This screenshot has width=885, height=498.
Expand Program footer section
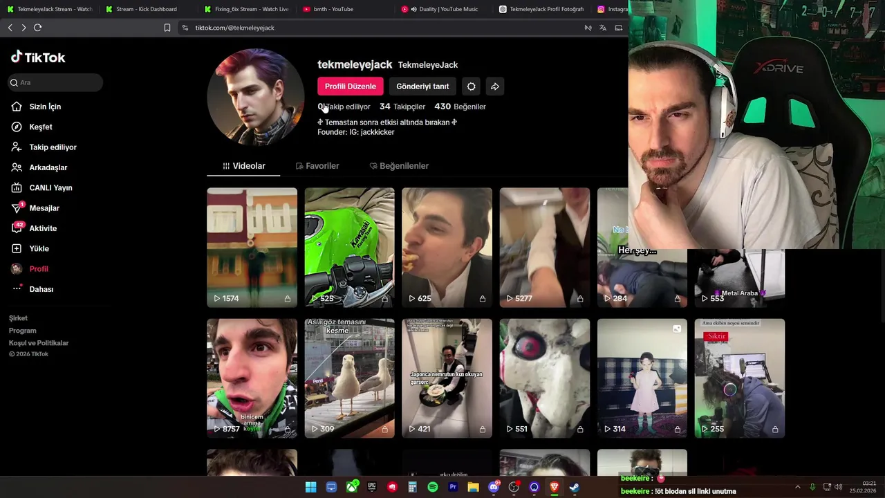[x=22, y=331]
